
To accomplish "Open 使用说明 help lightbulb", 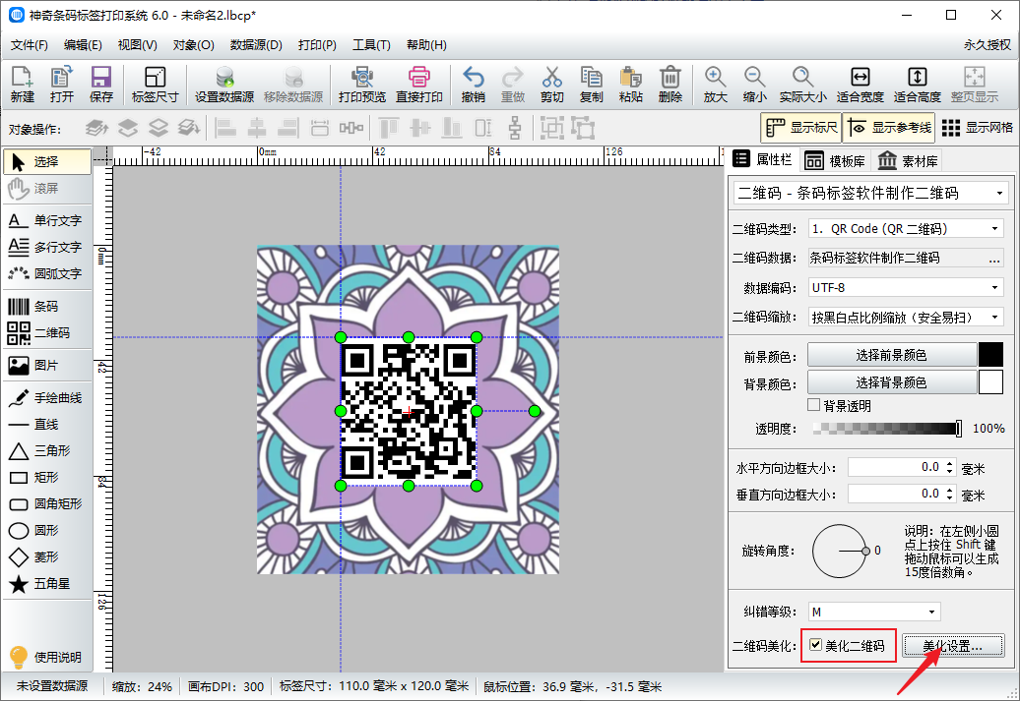I will [47, 658].
